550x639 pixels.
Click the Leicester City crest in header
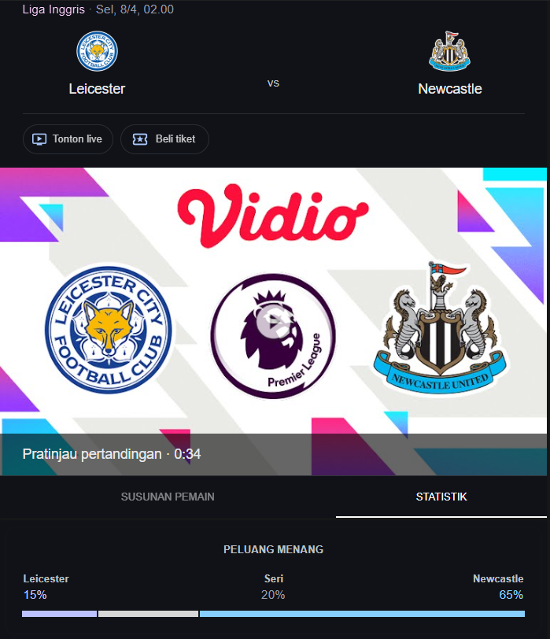97,51
